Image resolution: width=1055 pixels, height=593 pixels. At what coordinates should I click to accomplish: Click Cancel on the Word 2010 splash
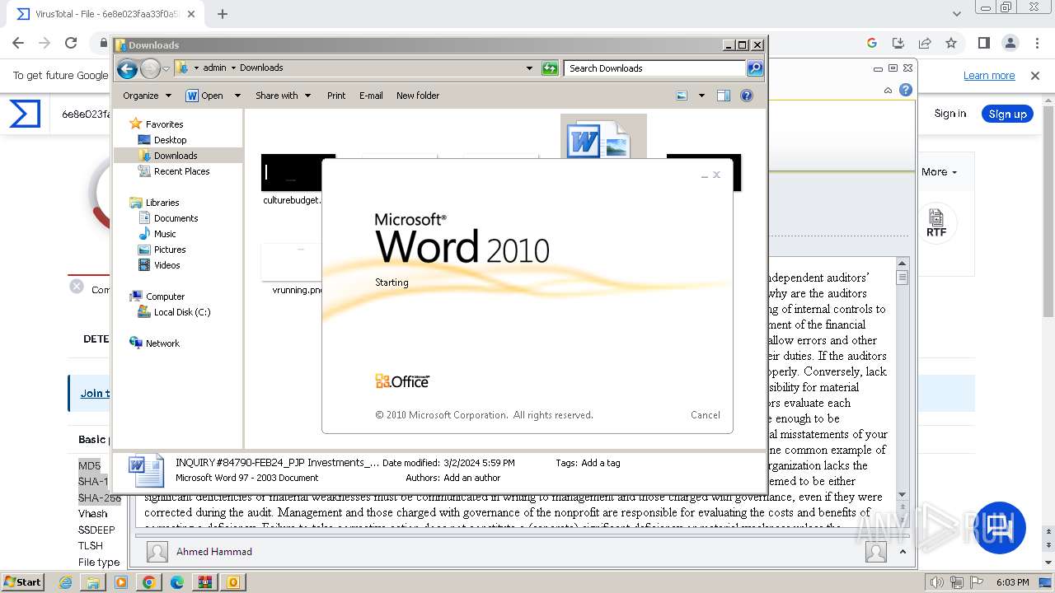pyautogui.click(x=705, y=415)
